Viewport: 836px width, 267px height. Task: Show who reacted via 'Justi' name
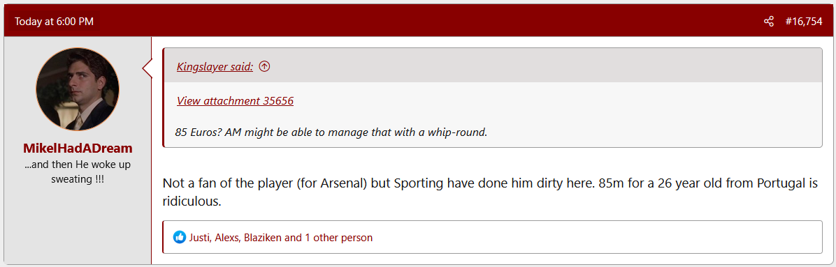tap(199, 237)
